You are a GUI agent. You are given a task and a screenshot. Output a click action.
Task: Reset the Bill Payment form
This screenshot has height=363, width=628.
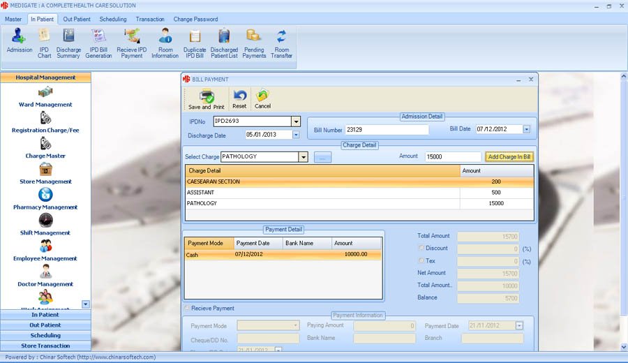(x=239, y=99)
